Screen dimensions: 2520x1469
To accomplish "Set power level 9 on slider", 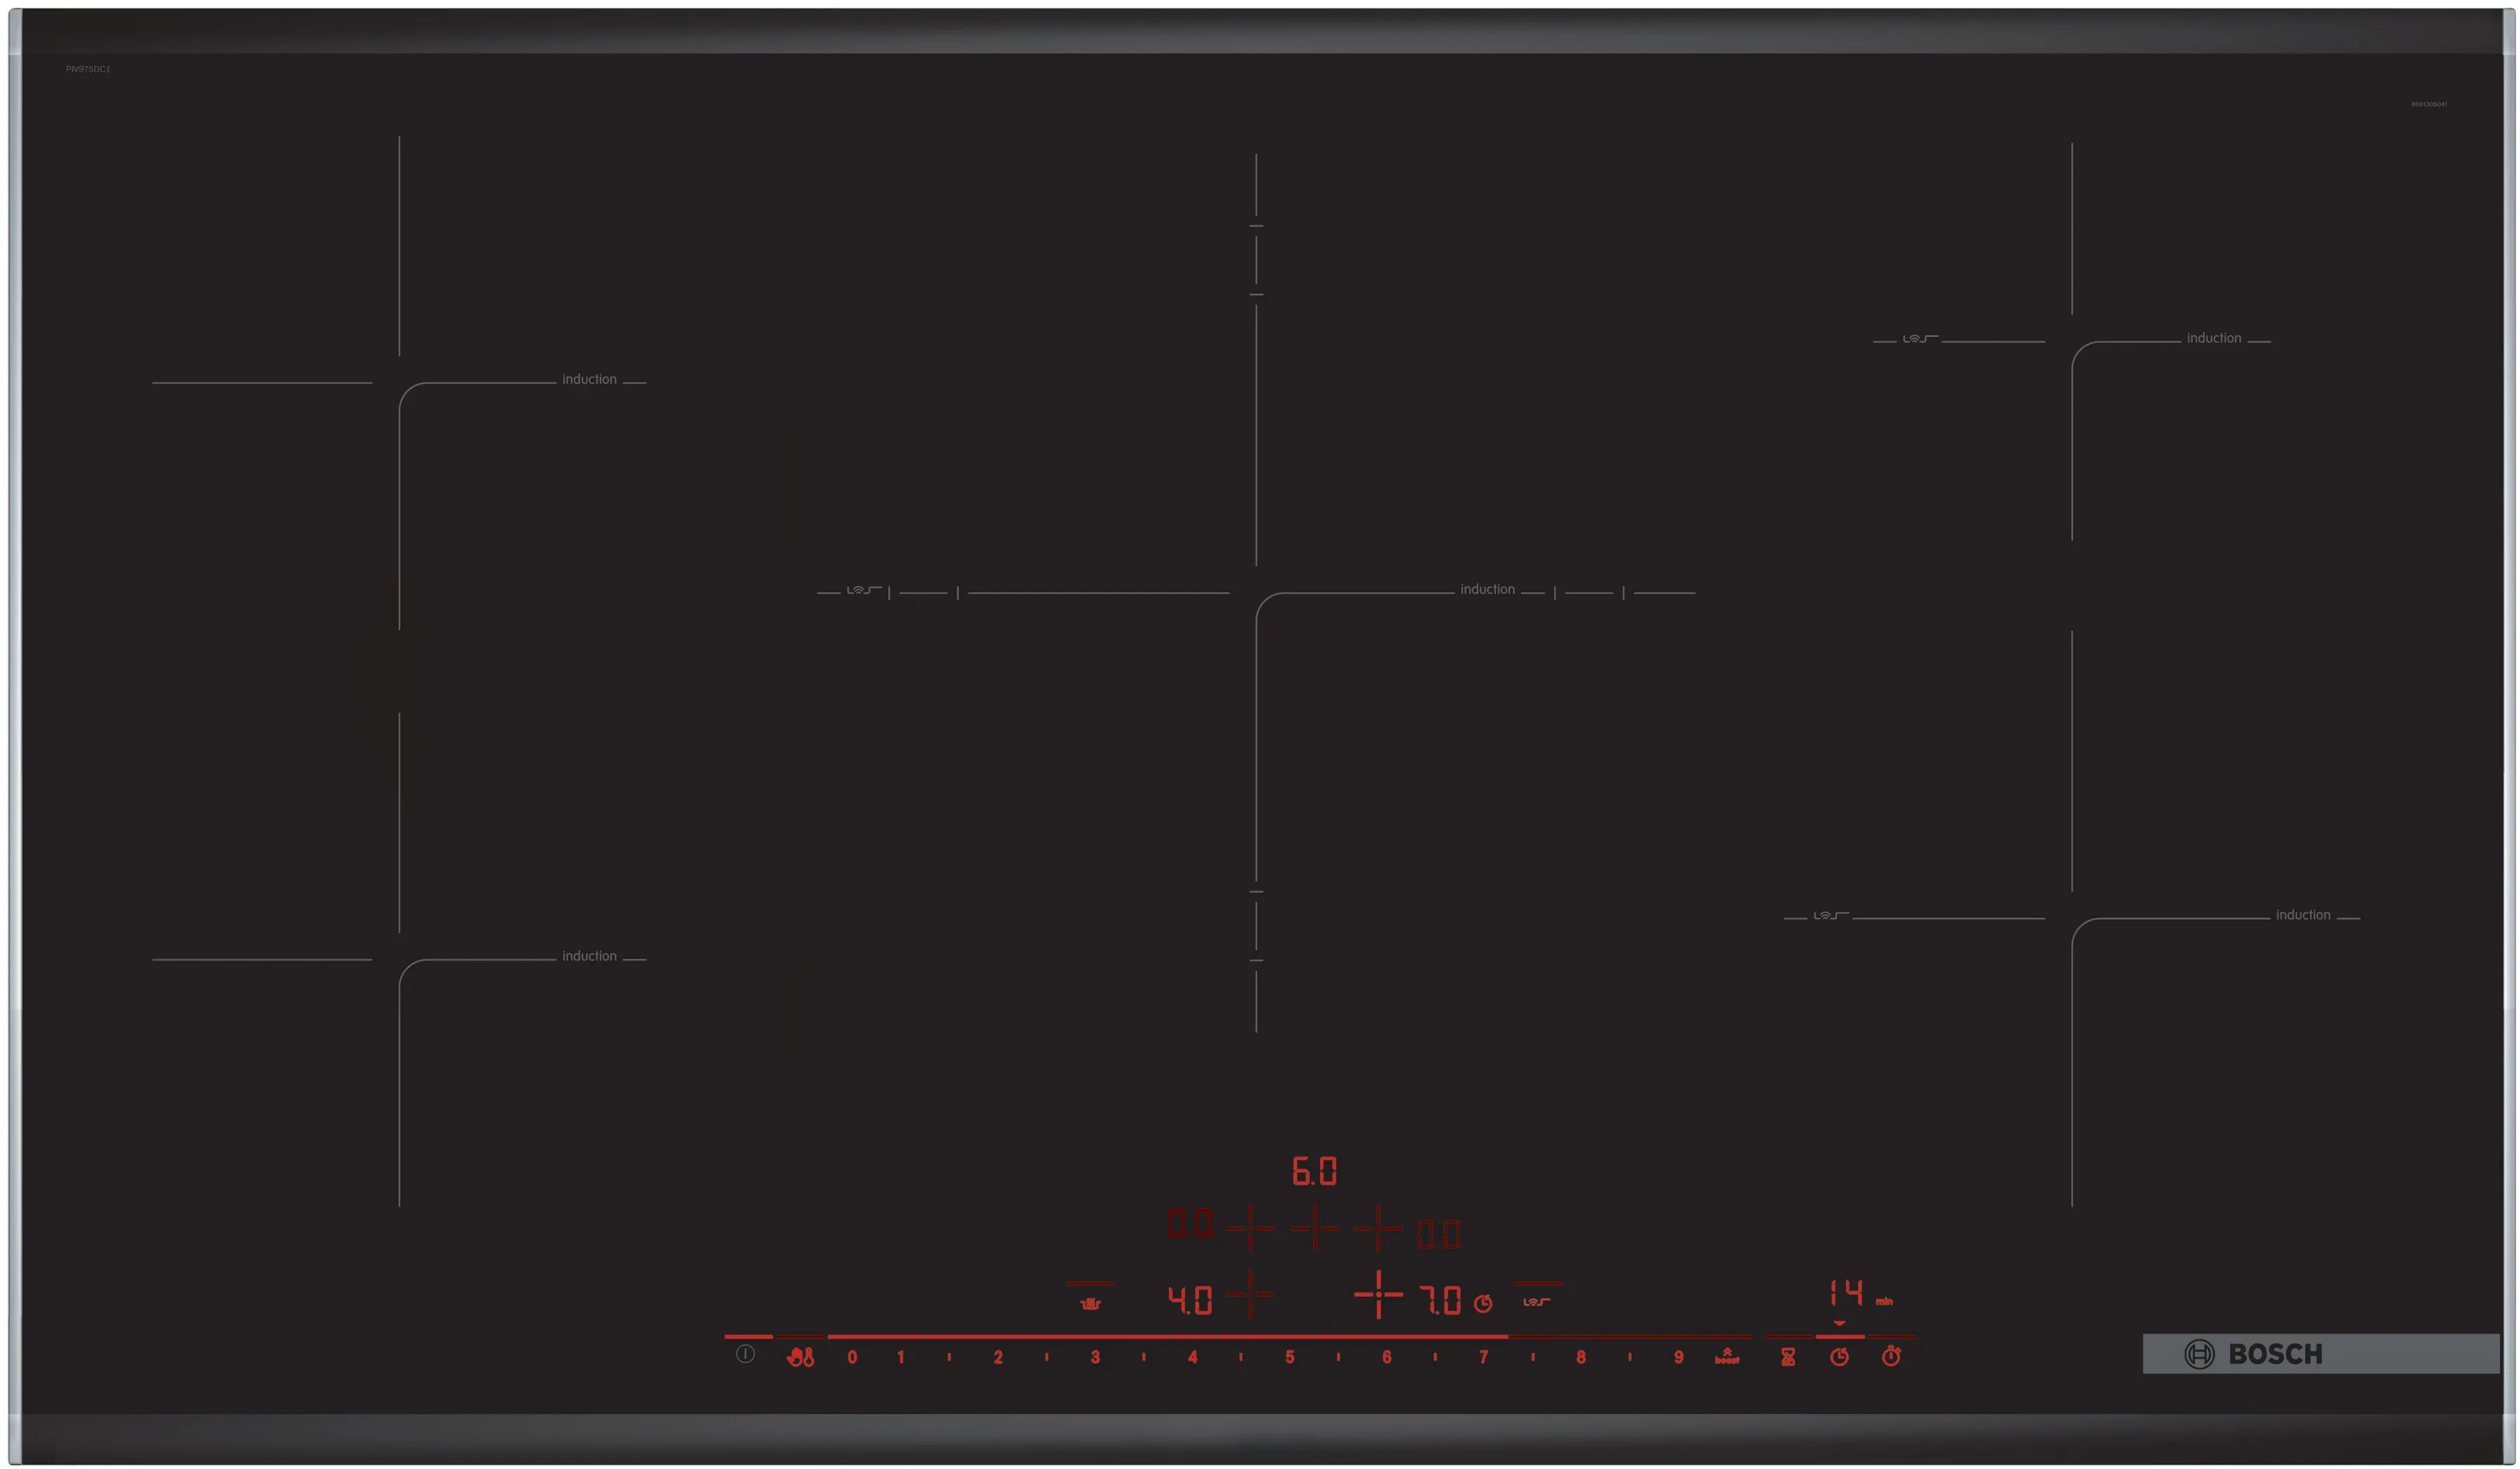I will tap(1678, 1357).
